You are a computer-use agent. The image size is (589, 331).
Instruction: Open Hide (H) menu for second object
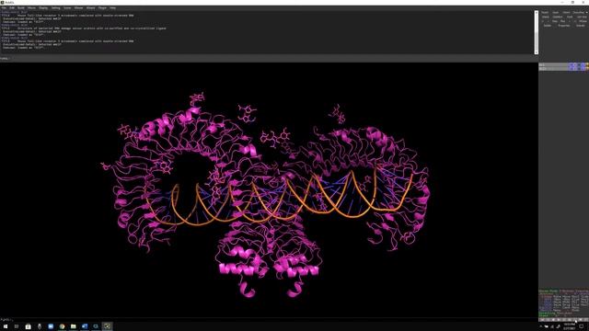pyautogui.click(x=579, y=69)
